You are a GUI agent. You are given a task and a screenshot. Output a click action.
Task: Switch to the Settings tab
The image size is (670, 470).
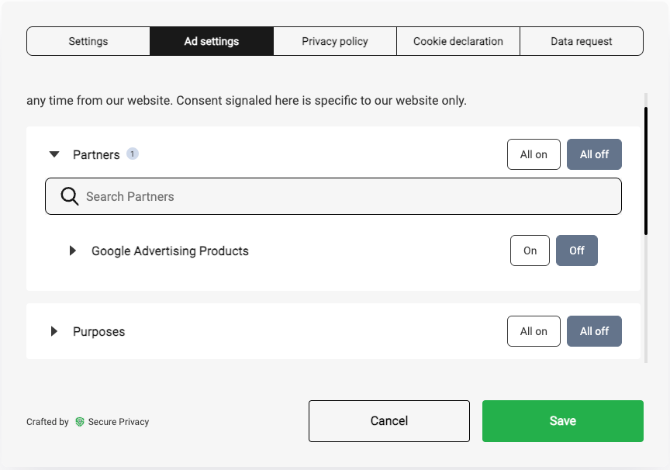[x=88, y=40]
